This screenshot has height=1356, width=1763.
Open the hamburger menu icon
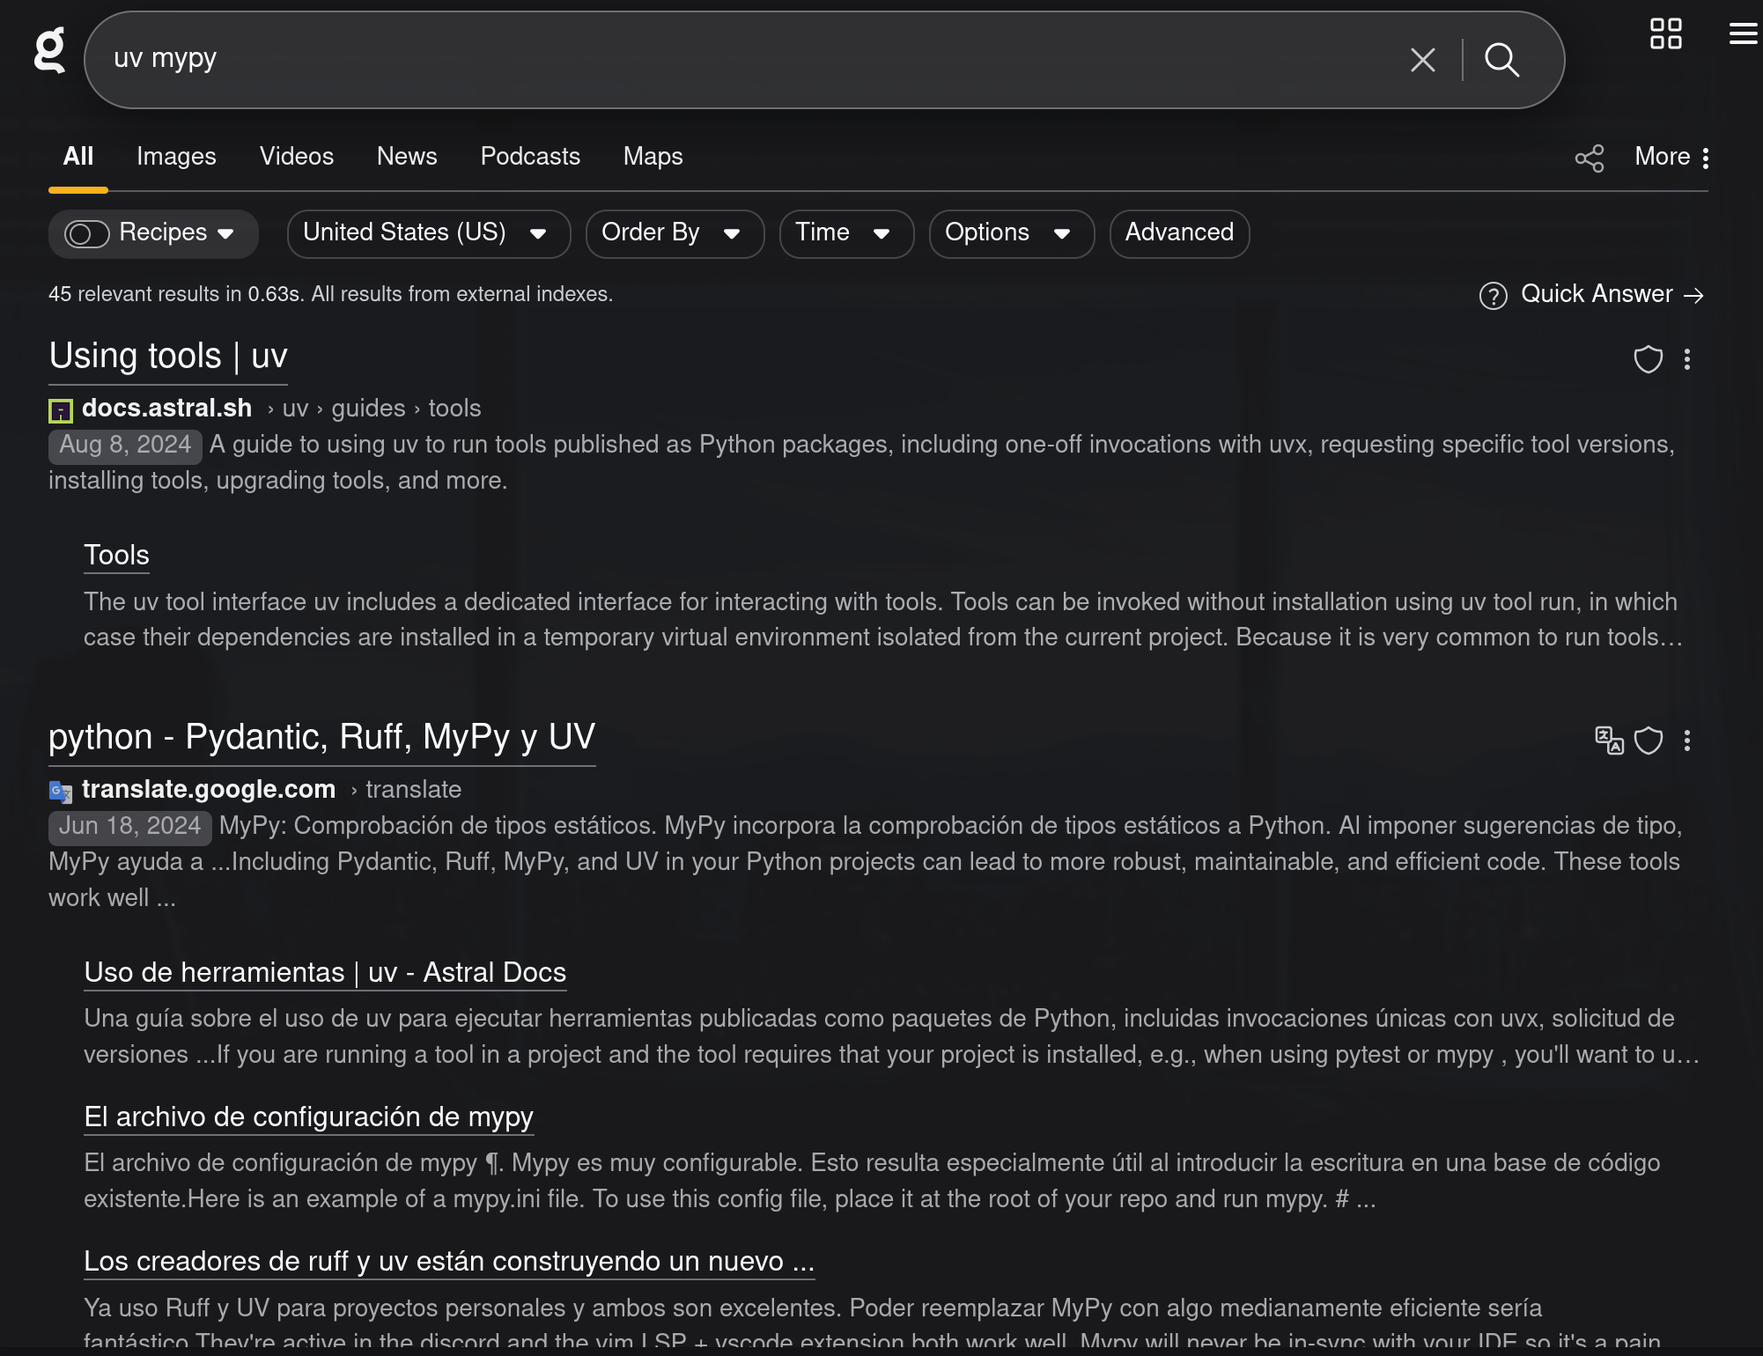[x=1743, y=34]
